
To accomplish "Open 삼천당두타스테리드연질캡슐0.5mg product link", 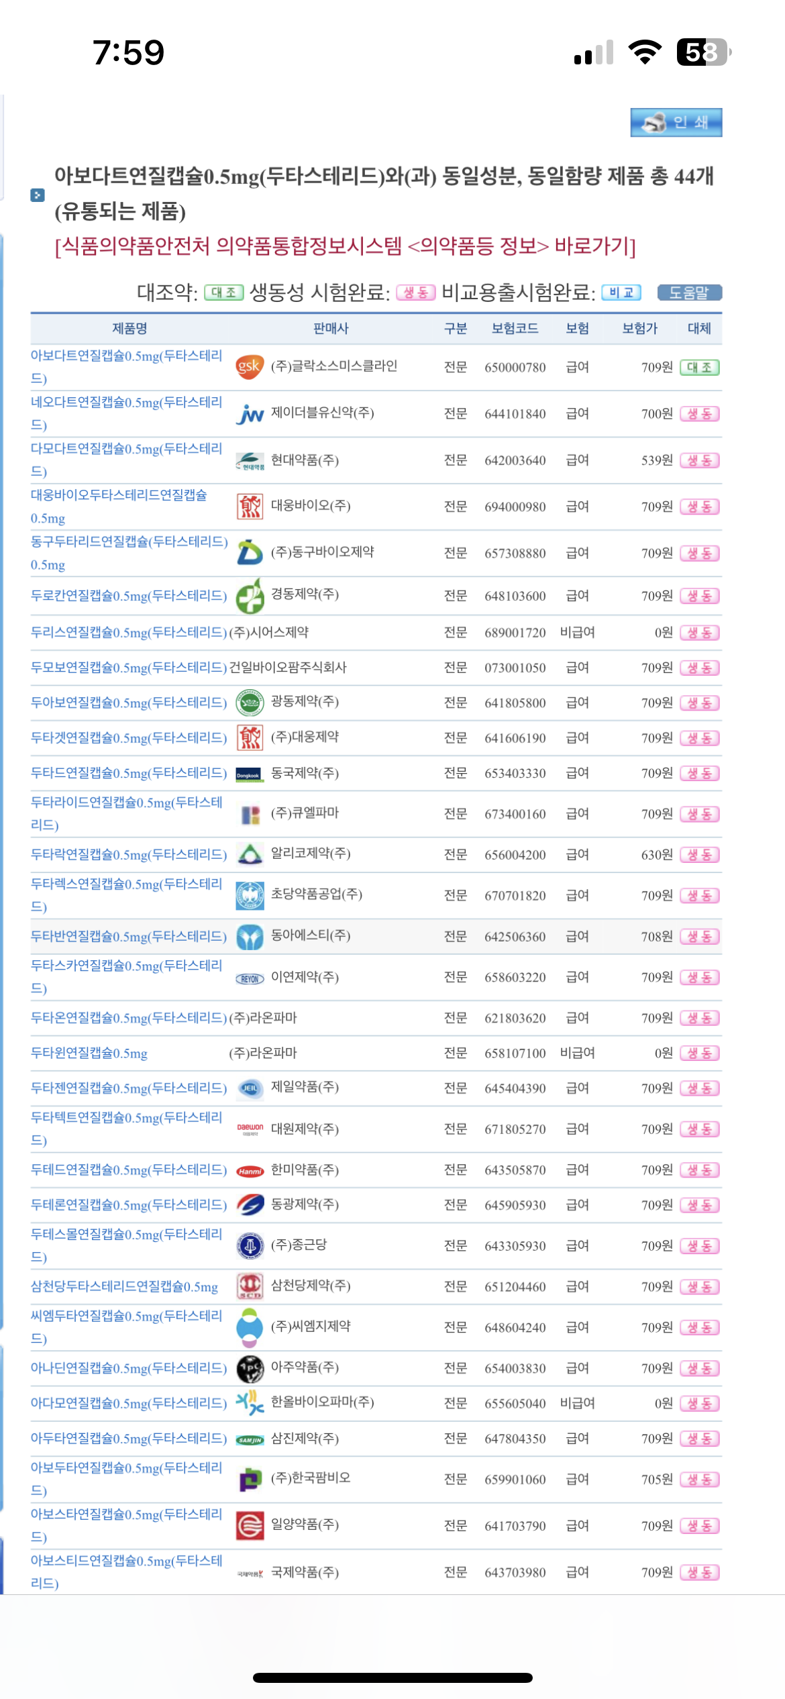I will point(125,1287).
